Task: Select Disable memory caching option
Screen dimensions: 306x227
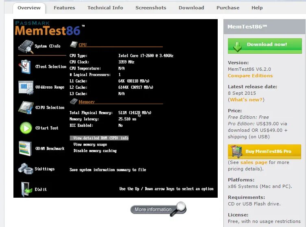Action: coord(95,151)
